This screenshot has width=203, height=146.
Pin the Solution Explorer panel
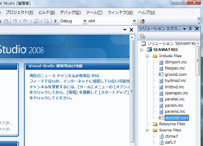tap(191, 29)
